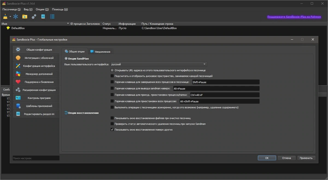Click the Пусто information cell
Viewport: 328px width, 180px height.
click(122, 28)
